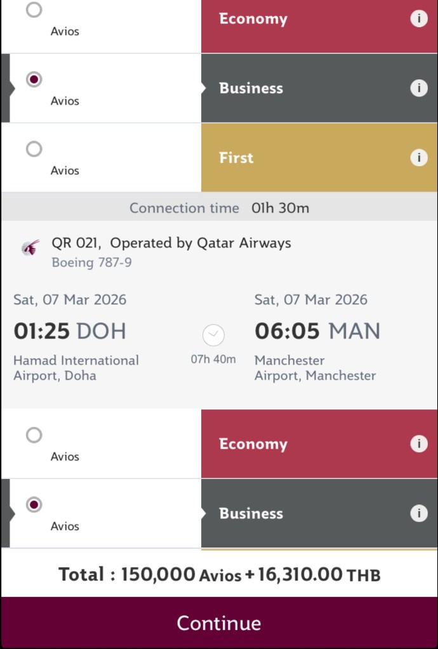Click the Total Avios amount row

pyautogui.click(x=219, y=574)
